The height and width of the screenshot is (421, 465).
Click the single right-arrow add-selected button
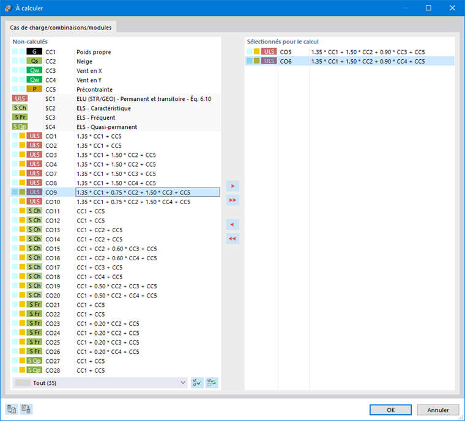point(232,186)
